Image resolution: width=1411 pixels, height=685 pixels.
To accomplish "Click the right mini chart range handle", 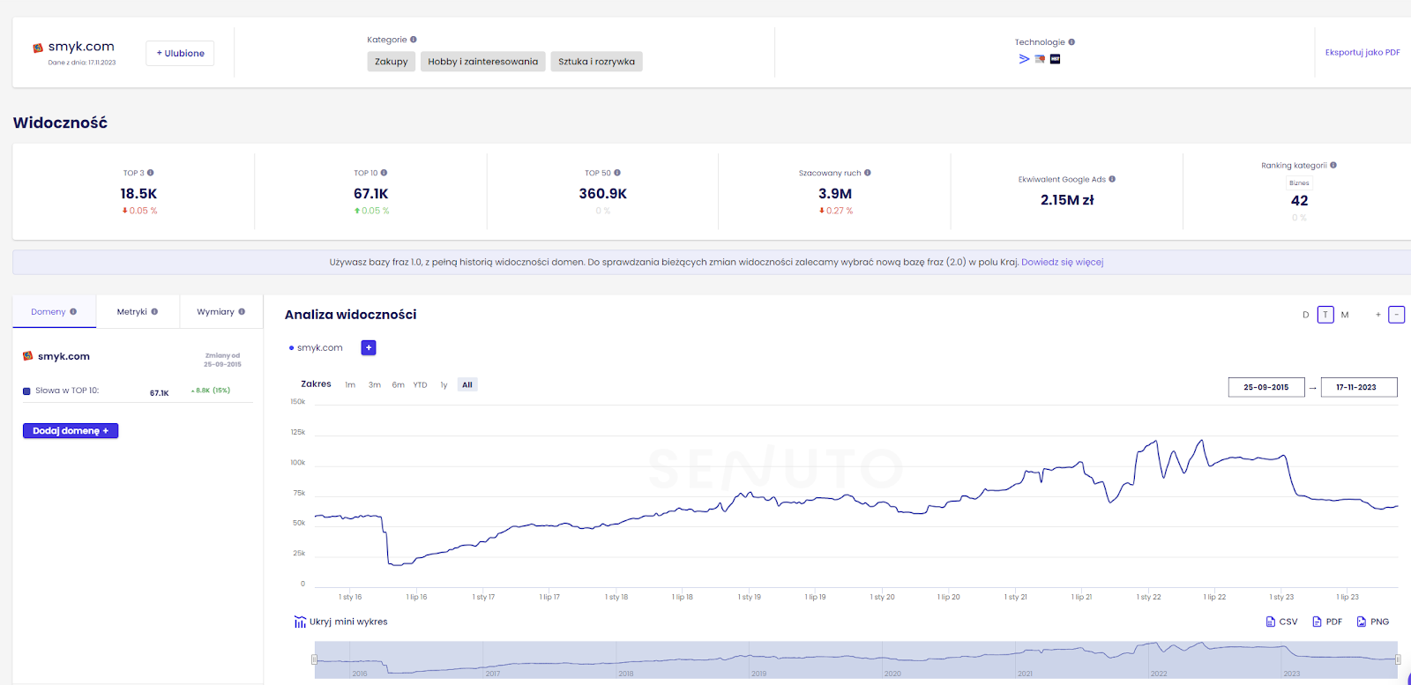I will pos(1398,659).
